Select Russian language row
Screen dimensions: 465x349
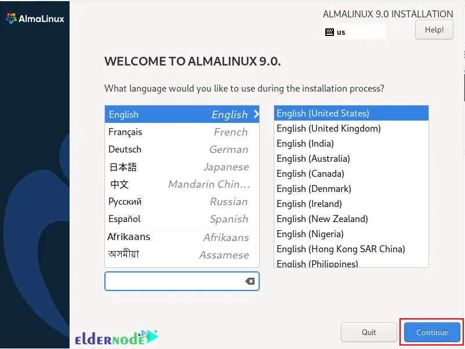click(182, 202)
